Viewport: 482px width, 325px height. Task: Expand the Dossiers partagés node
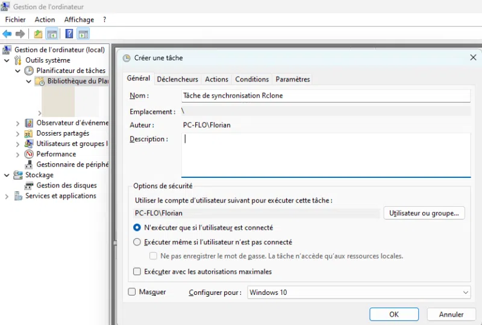[18, 134]
